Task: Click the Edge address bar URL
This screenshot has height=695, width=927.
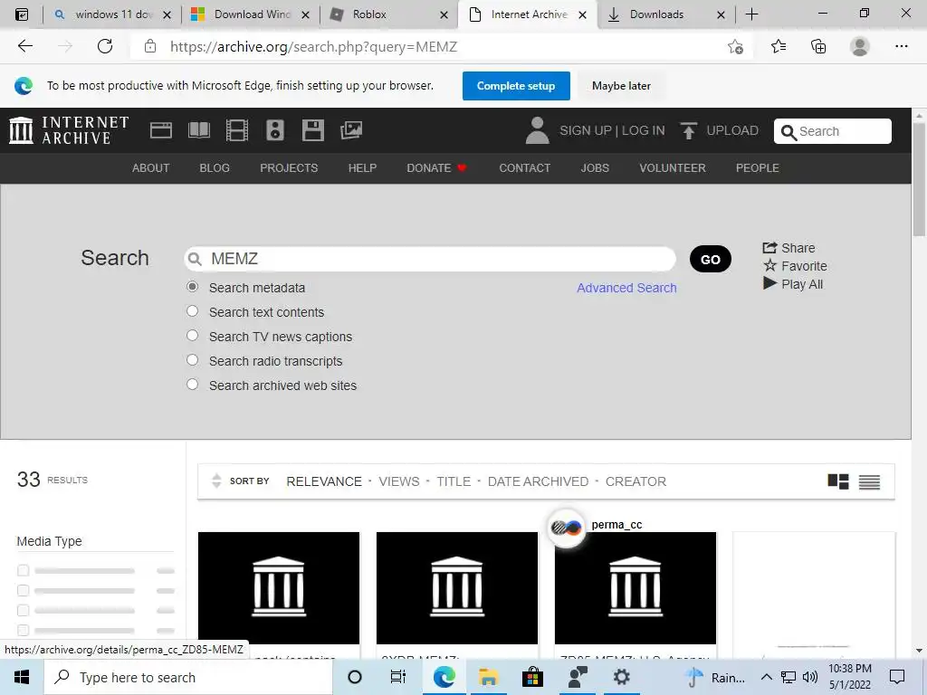Action: [x=313, y=47]
